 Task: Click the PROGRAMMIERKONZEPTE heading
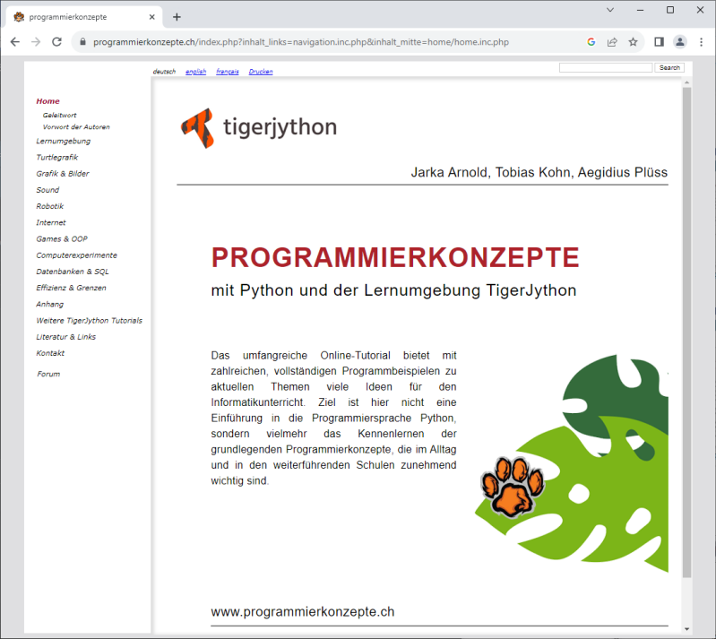(x=395, y=257)
